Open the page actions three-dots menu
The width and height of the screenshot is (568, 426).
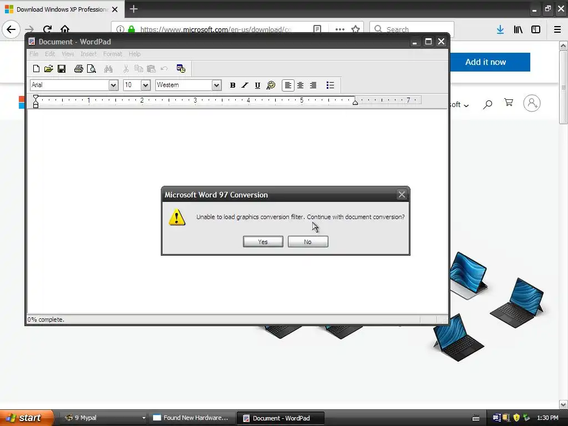340,29
